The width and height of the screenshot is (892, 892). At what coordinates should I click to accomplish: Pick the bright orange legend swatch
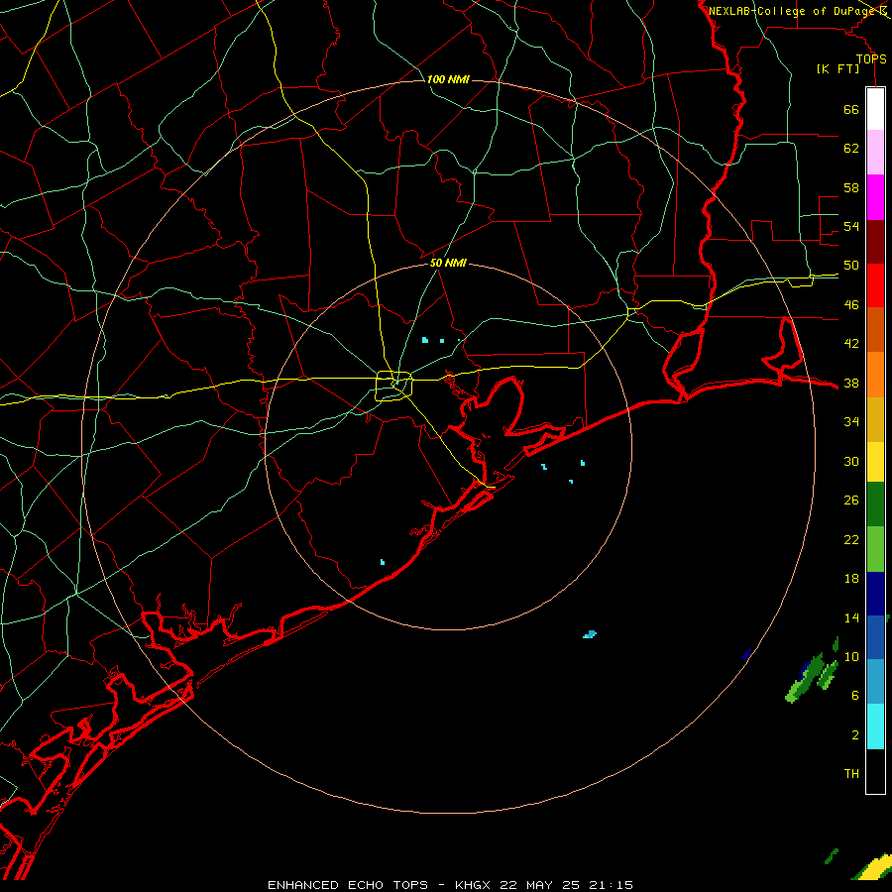tap(875, 375)
